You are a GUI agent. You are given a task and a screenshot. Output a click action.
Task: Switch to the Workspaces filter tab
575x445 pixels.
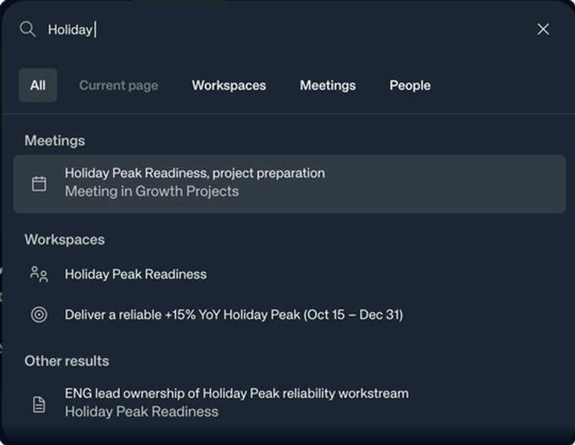(x=229, y=85)
